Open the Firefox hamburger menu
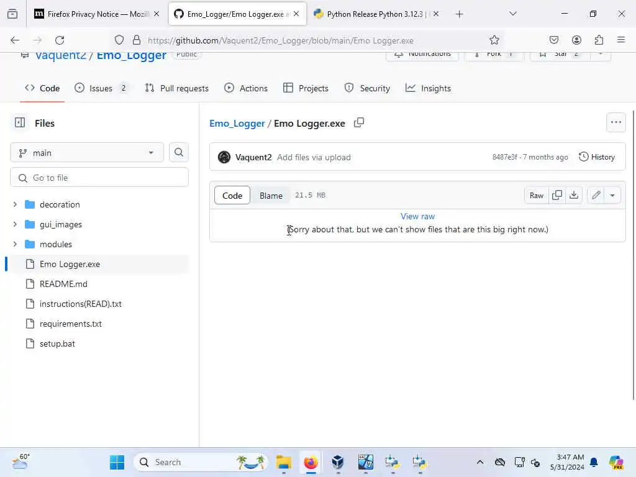Image resolution: width=636 pixels, height=477 pixels. tap(621, 40)
